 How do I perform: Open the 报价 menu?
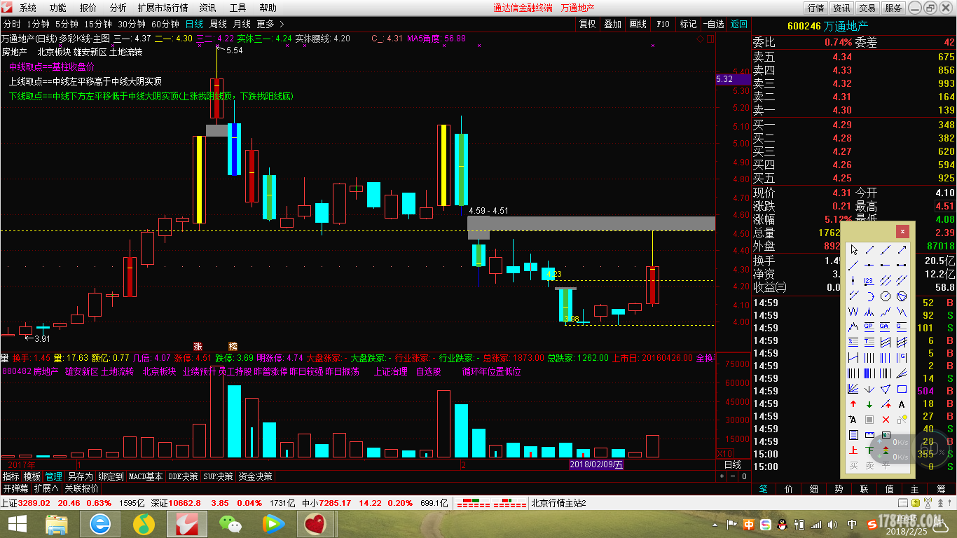coord(88,8)
